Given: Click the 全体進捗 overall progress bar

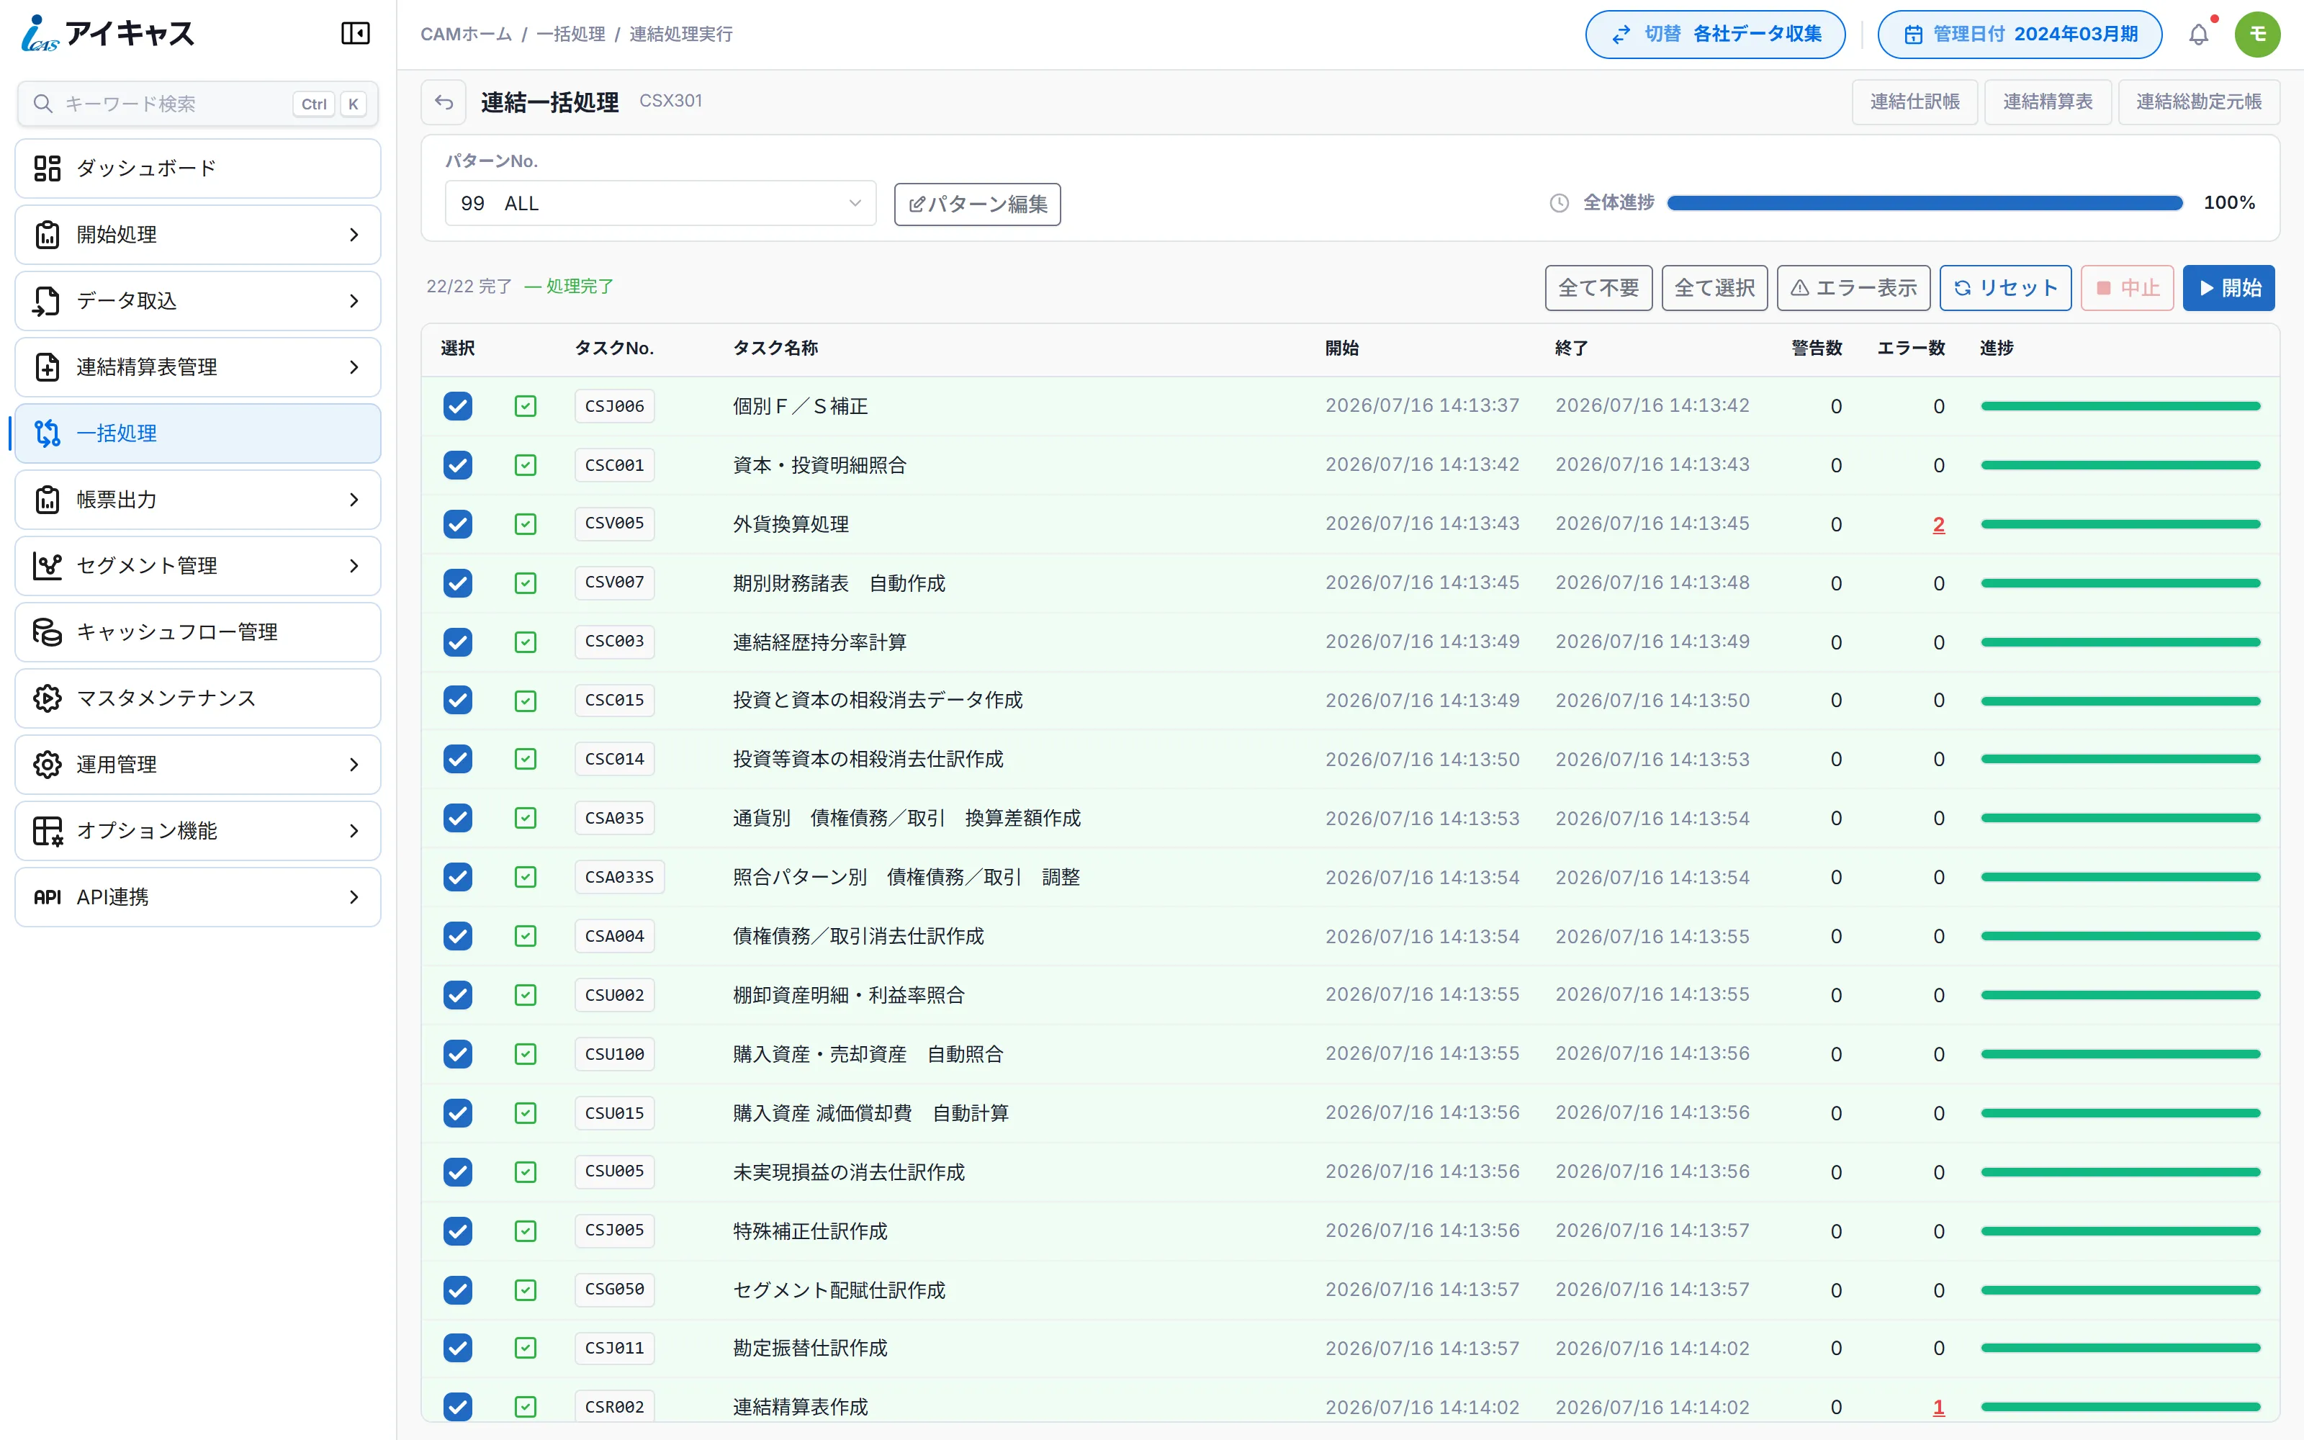Looking at the screenshot, I should point(1924,203).
